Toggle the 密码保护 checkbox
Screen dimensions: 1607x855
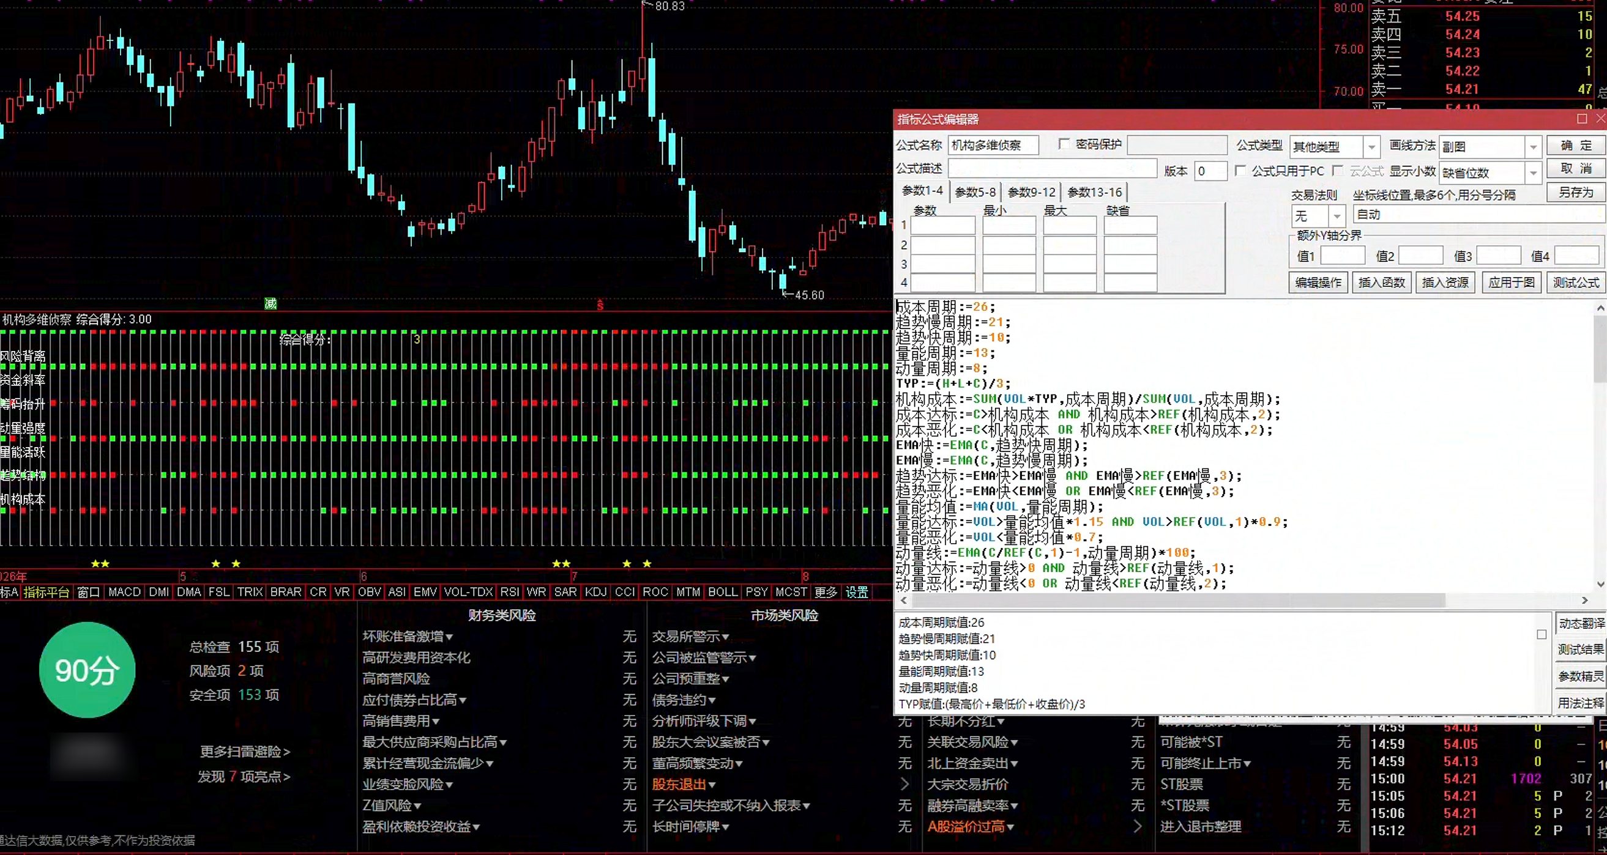point(1064,144)
